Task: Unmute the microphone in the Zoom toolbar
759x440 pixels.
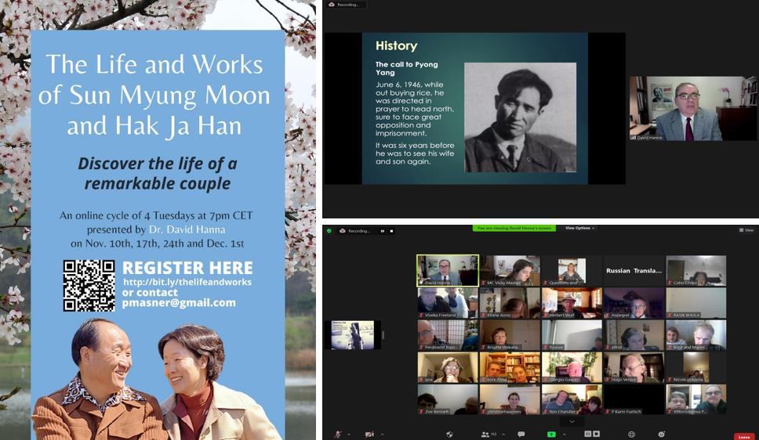Action: point(338,434)
